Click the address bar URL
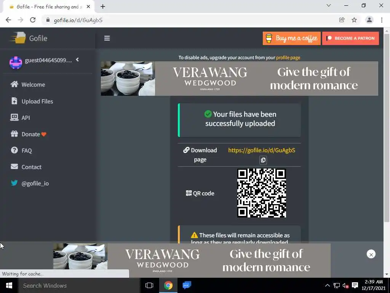Viewport: 390px width, 293px height. tap(78, 20)
